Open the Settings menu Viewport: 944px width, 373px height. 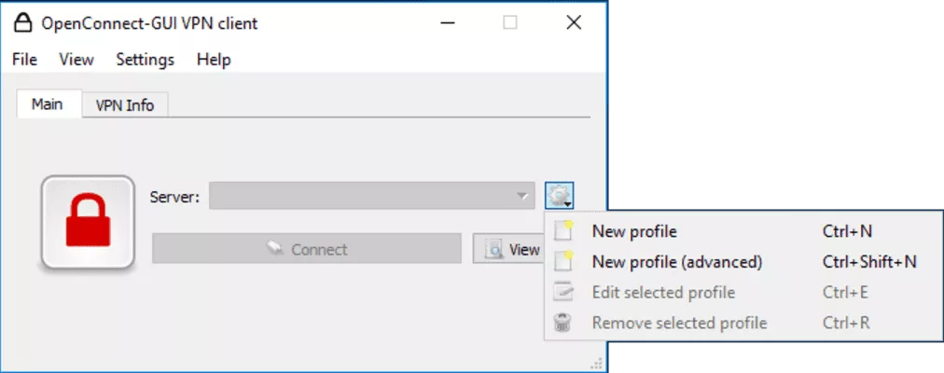145,60
